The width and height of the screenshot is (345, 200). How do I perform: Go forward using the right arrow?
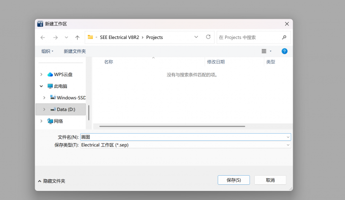[55, 37]
